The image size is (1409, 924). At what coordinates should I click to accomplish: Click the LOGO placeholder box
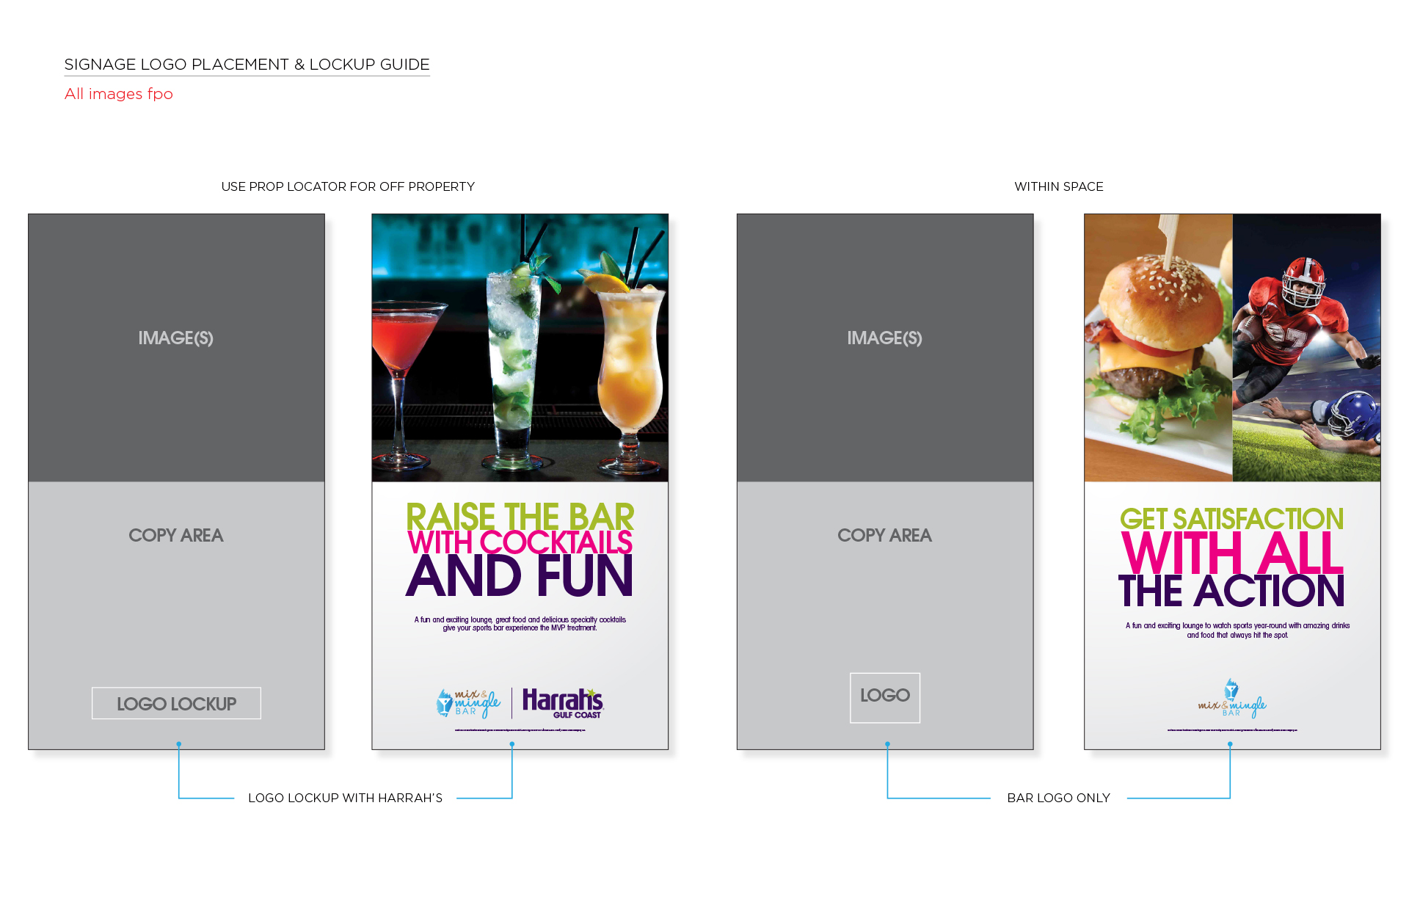coord(885,697)
